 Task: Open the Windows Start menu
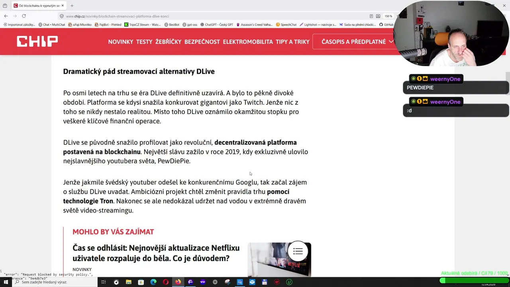click(6, 282)
